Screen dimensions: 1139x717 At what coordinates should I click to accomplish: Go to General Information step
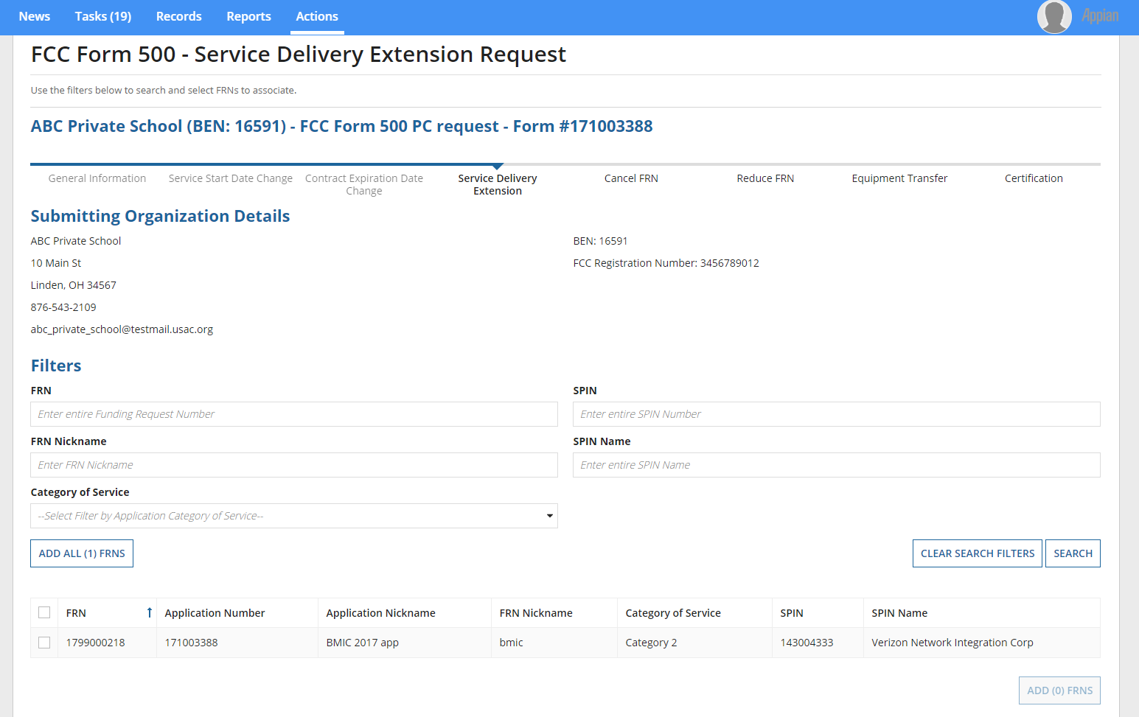click(x=97, y=178)
